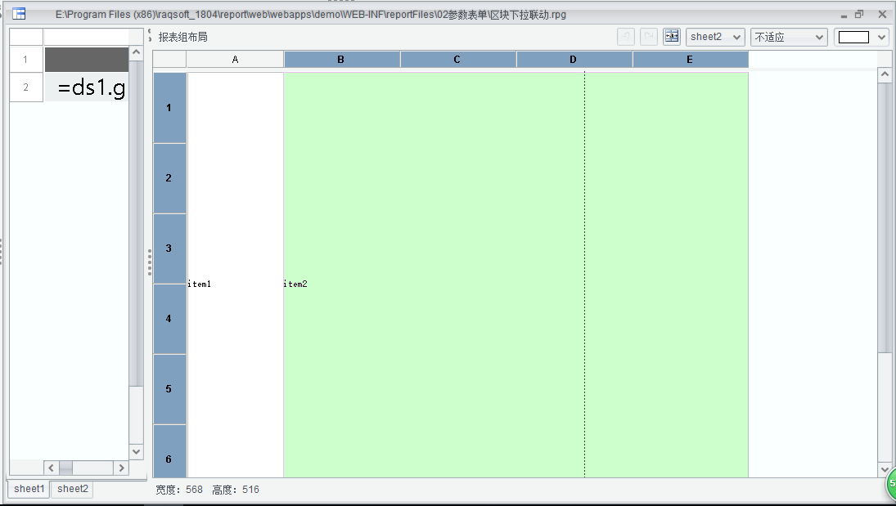Click left panel row number 1
Viewport: 896px width, 506px height.
[25, 60]
